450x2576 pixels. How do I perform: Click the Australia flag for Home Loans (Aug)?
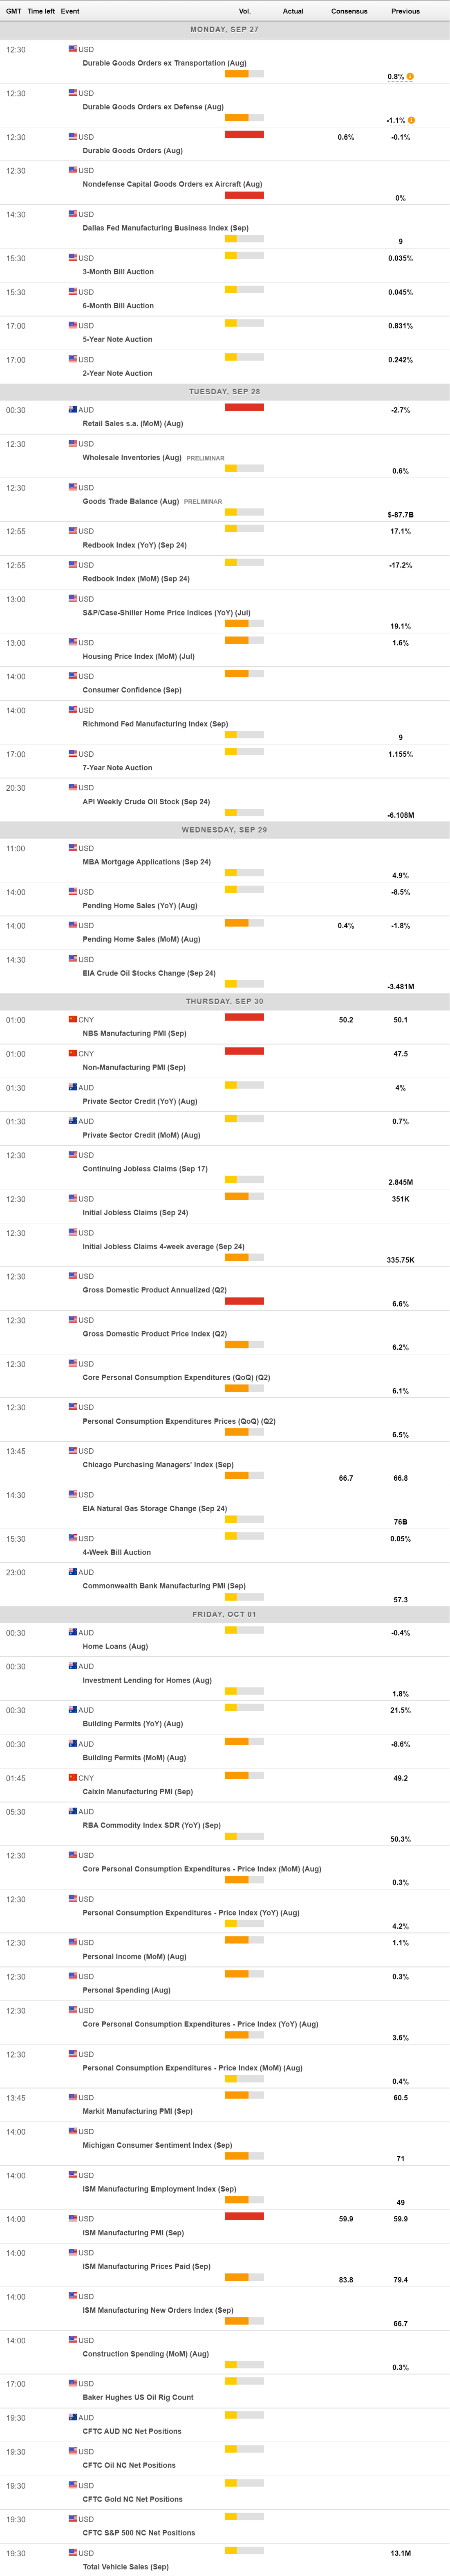coord(73,1632)
